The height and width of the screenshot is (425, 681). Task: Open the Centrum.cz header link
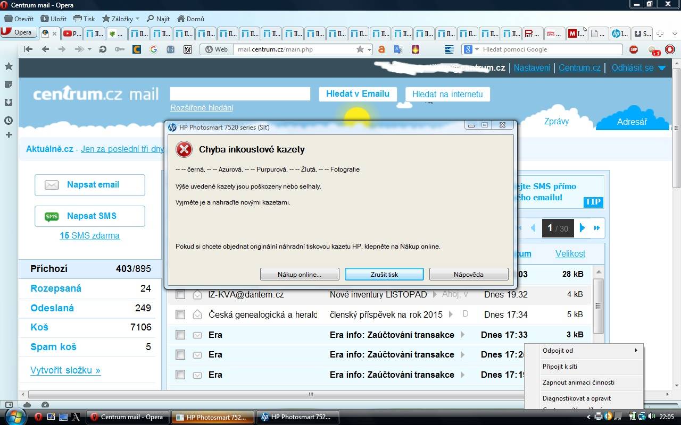click(579, 68)
